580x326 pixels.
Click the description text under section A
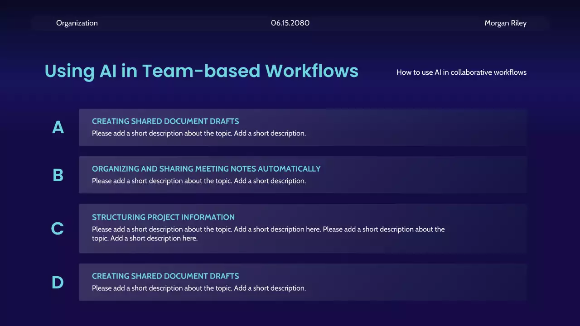tap(199, 134)
